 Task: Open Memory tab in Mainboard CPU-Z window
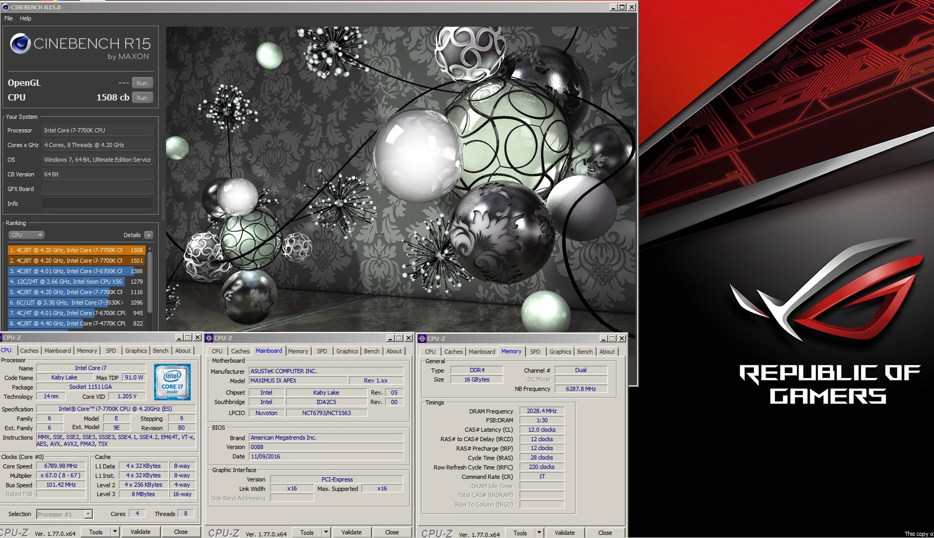click(x=298, y=351)
